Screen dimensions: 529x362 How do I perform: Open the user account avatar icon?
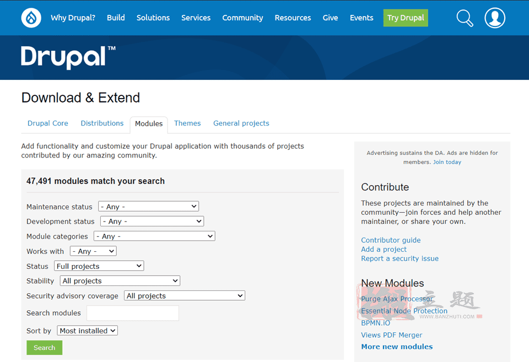(495, 18)
